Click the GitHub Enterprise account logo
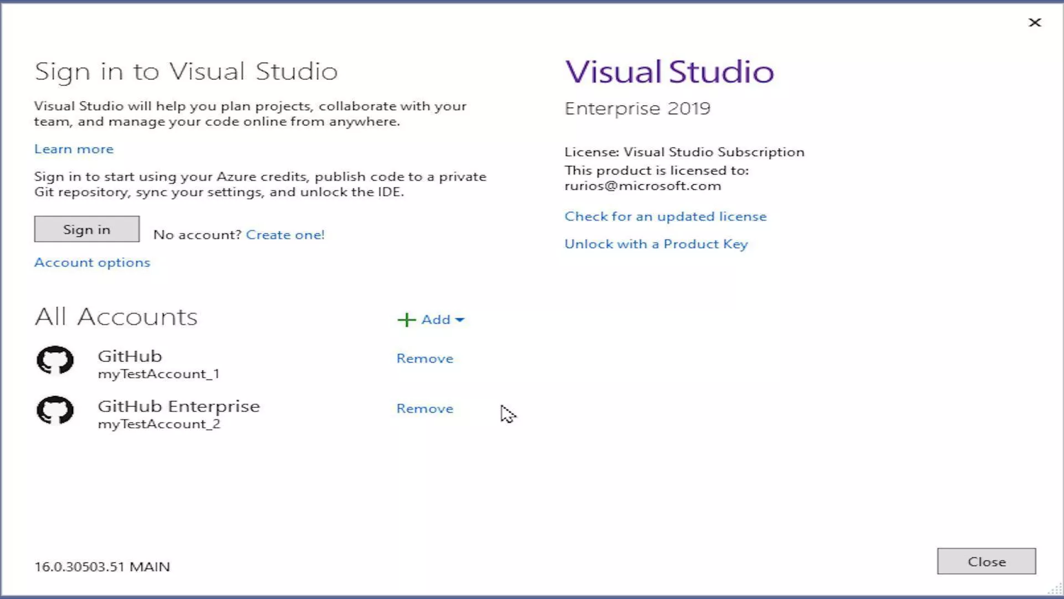The image size is (1064, 599). pyautogui.click(x=55, y=410)
